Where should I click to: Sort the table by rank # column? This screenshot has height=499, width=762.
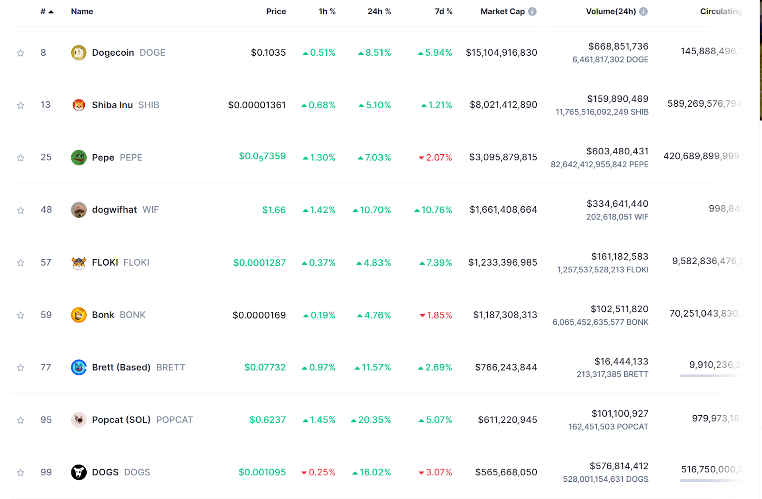tap(47, 11)
